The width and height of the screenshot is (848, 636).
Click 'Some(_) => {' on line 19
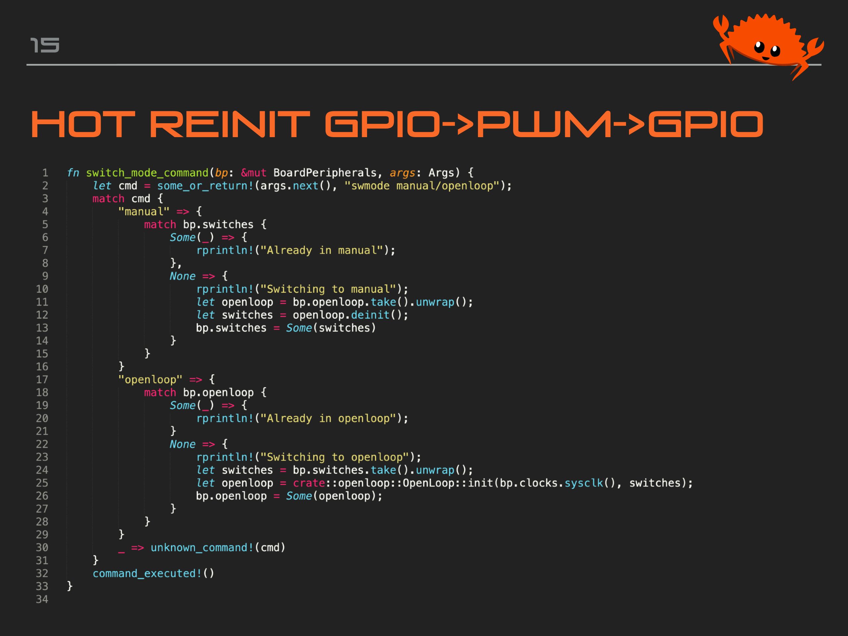tap(208, 405)
